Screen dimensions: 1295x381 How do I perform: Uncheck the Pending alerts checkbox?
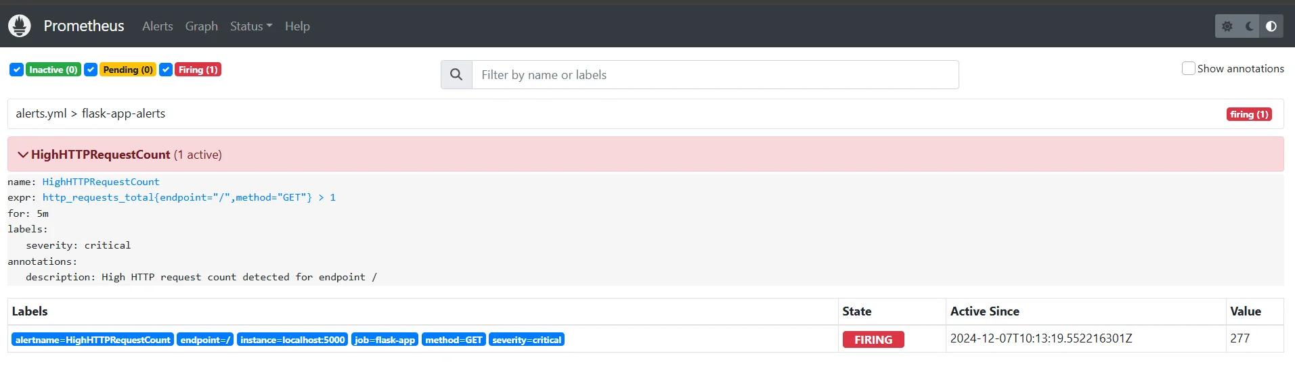[91, 70]
